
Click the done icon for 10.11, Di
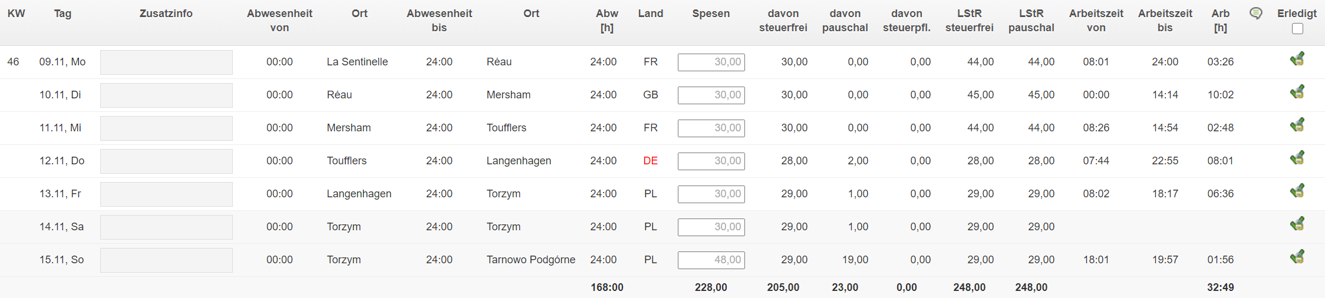(1297, 92)
